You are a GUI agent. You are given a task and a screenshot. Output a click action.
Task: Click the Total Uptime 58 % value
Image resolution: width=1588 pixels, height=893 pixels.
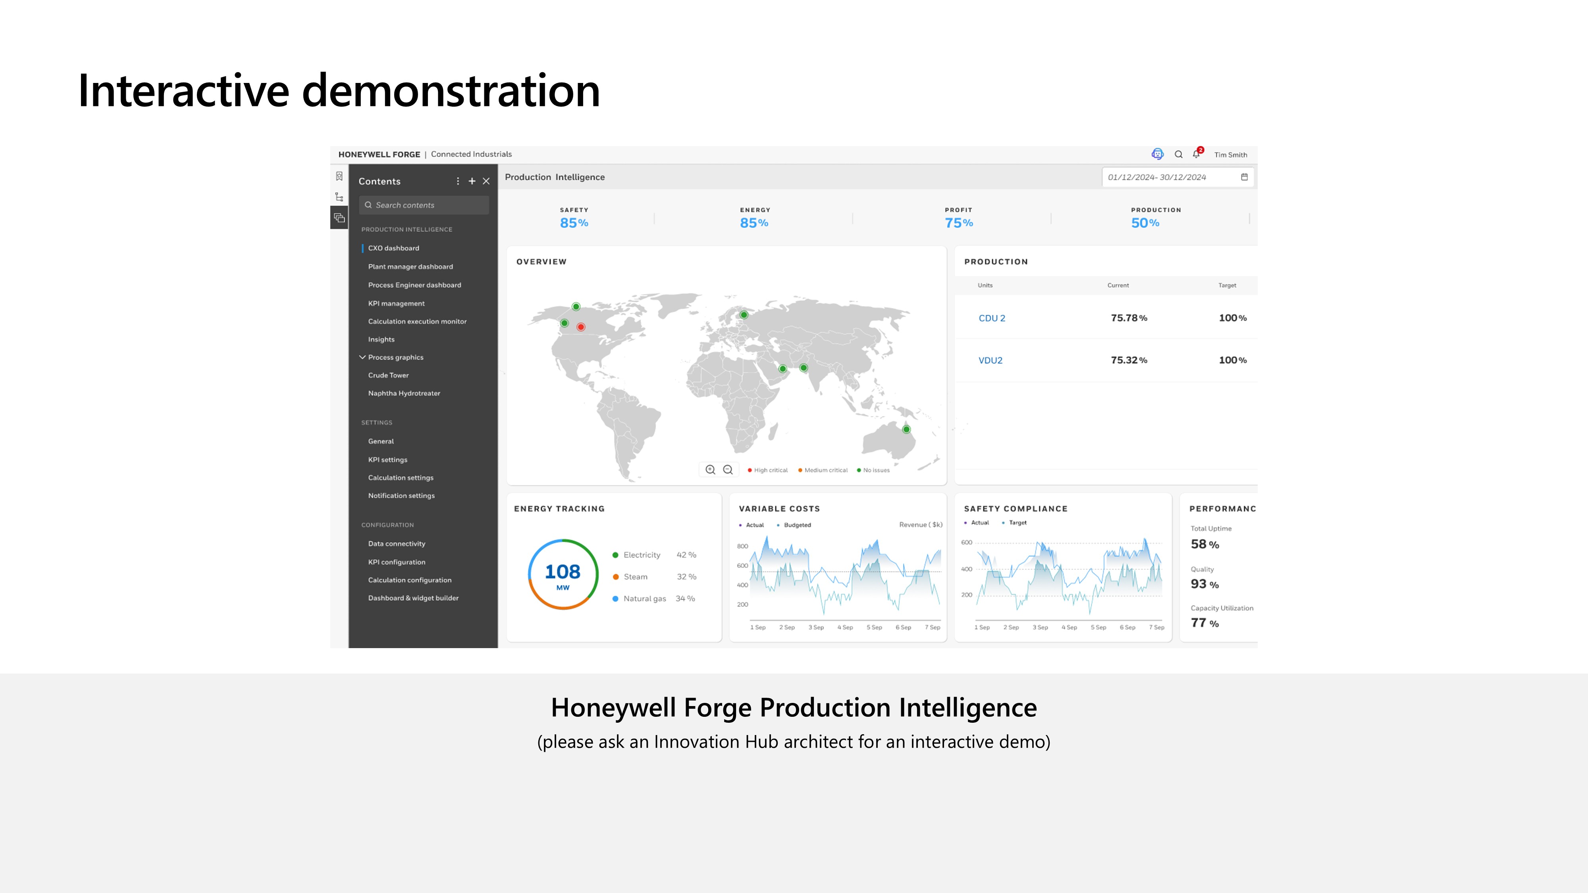1204,544
